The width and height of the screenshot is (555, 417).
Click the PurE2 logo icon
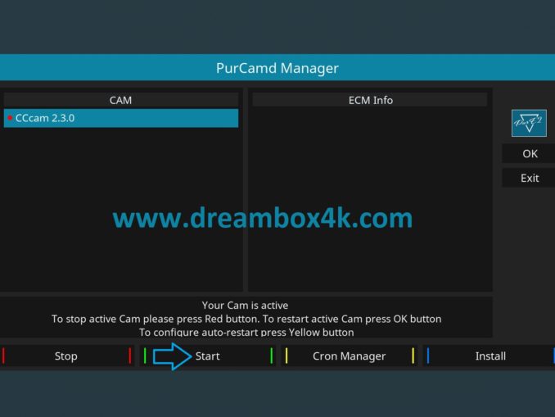(529, 123)
